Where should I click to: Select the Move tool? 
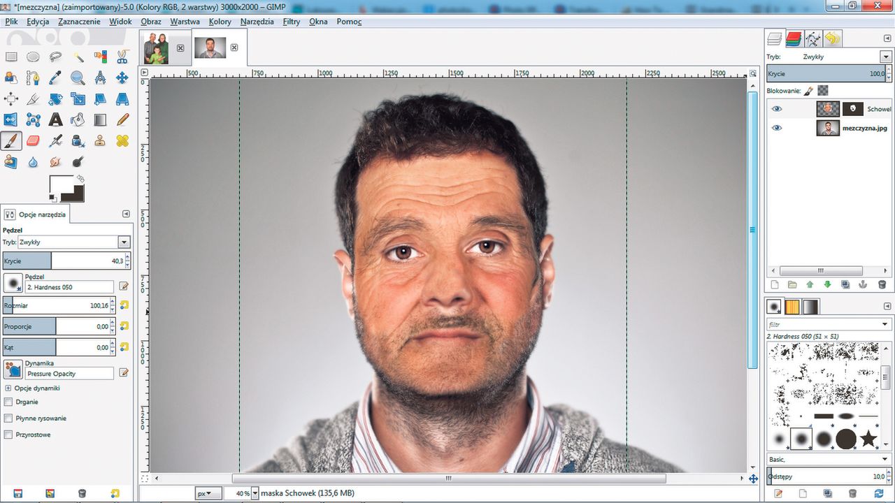click(122, 78)
